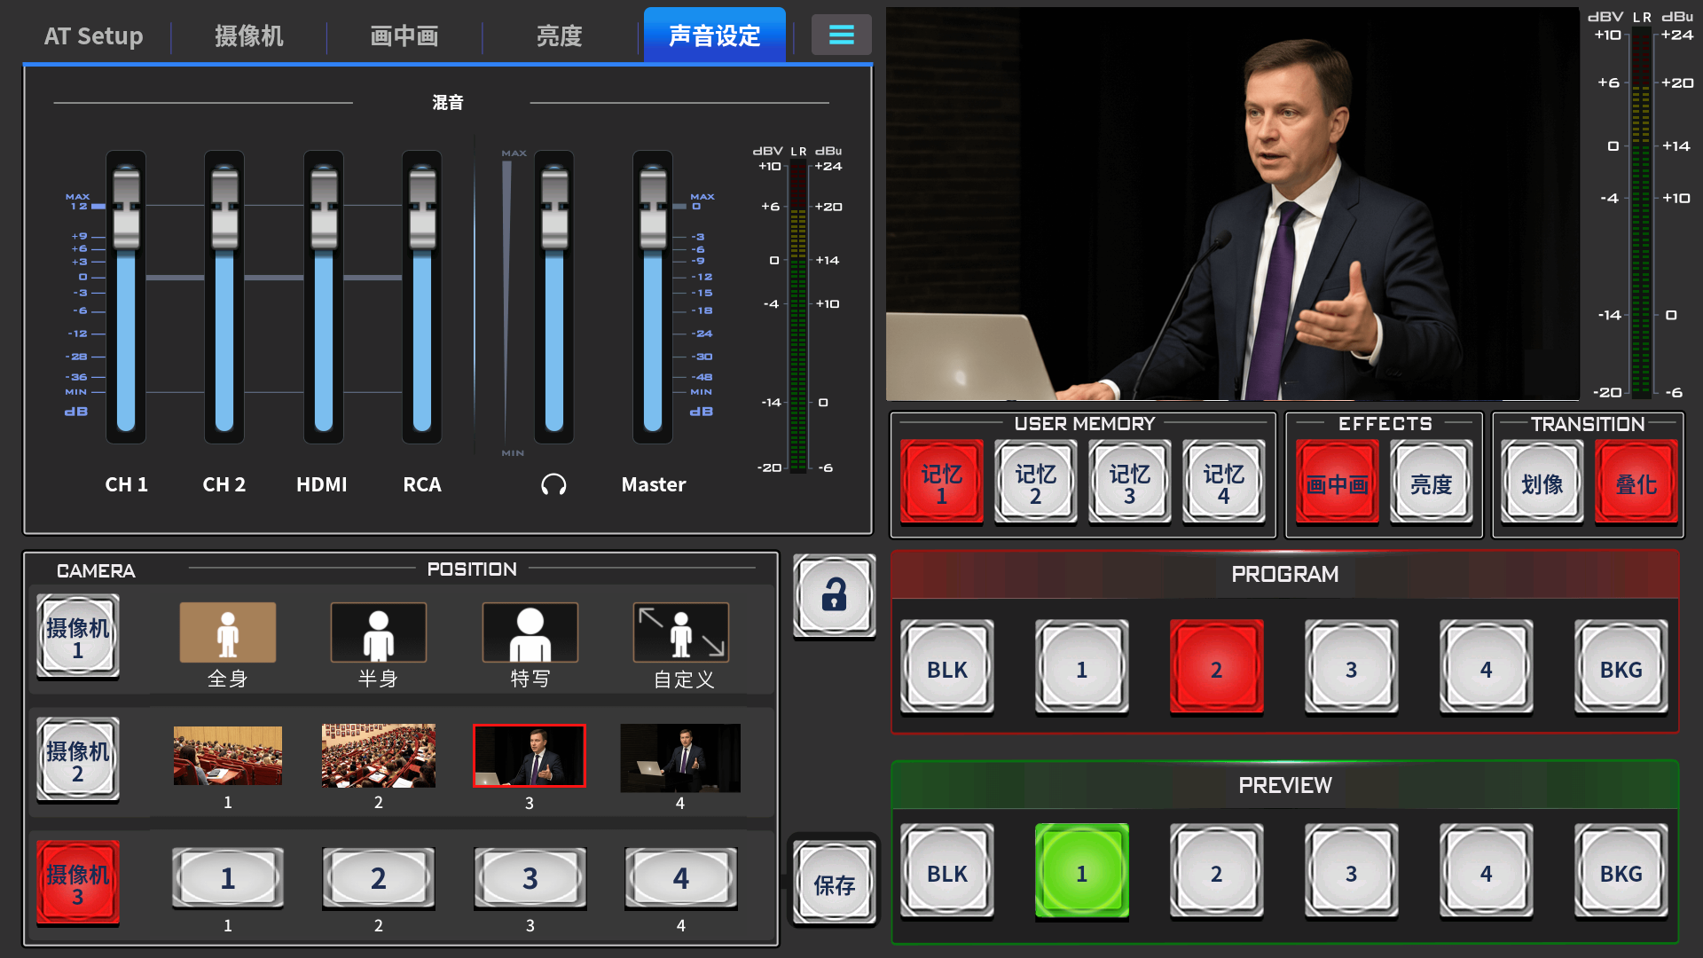Viewport: 1703px width, 958px height.
Task: Select the full-body 全身 position icon
Action: click(x=228, y=632)
